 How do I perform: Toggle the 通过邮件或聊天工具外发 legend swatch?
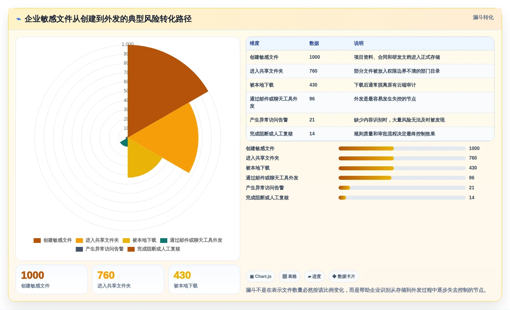click(x=164, y=240)
